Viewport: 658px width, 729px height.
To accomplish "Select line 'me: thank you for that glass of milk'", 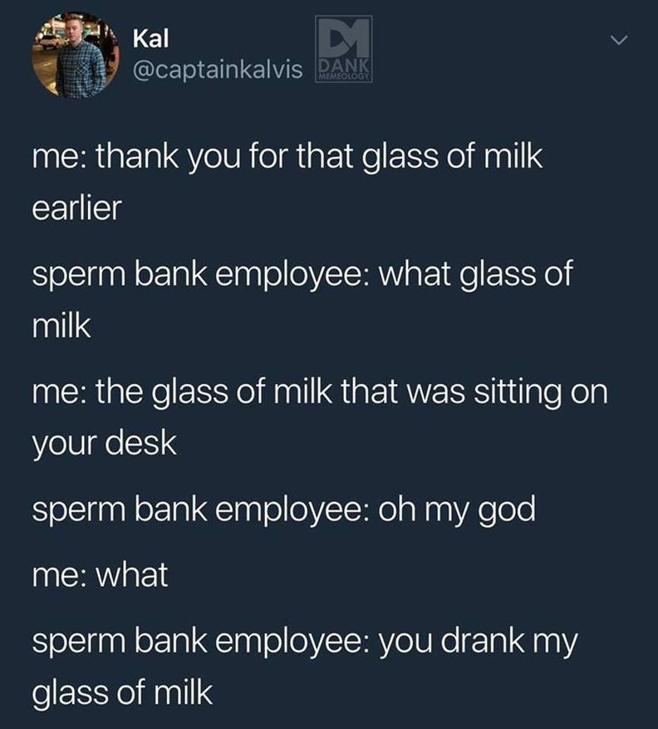I will click(x=287, y=156).
